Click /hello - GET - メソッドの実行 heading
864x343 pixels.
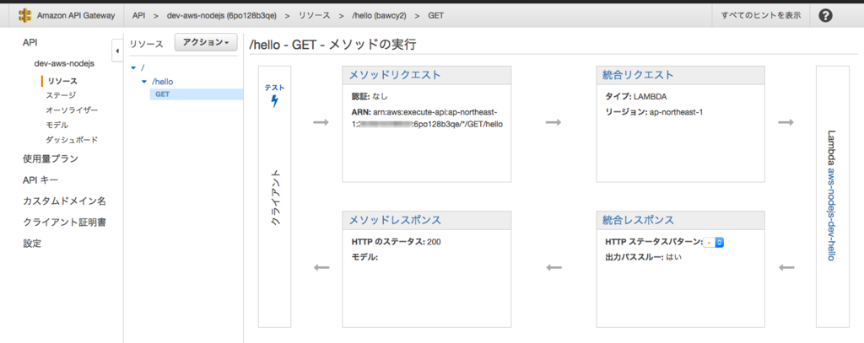(332, 45)
